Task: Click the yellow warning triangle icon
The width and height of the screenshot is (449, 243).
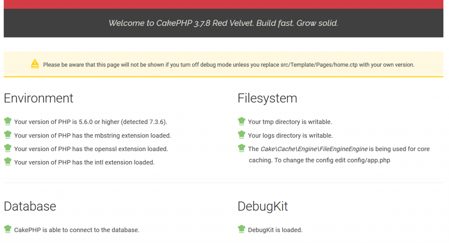Action: point(35,64)
